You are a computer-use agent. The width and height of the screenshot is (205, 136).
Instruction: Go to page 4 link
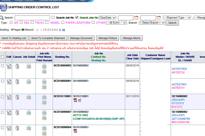tap(56, 30)
